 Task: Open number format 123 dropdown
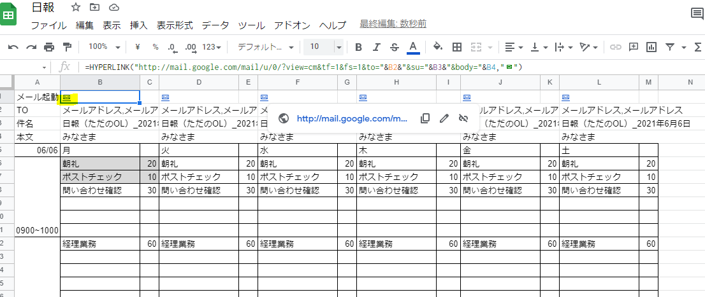tap(212, 46)
